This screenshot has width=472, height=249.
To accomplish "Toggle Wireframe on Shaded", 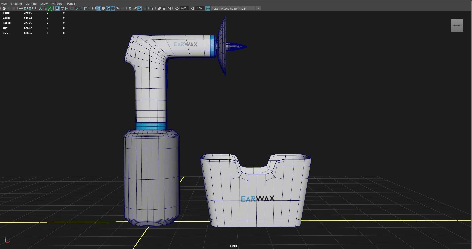I will [108, 8].
